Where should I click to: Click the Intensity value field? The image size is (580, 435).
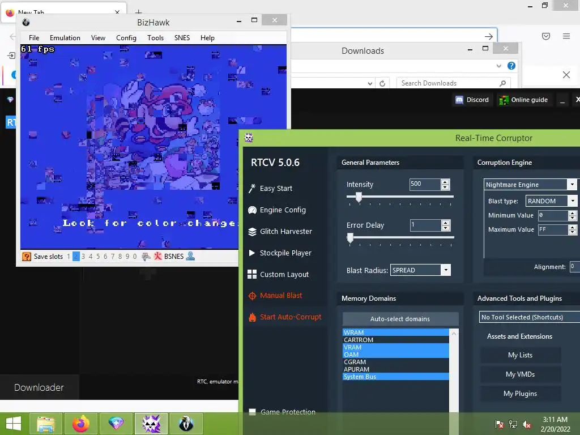point(425,184)
